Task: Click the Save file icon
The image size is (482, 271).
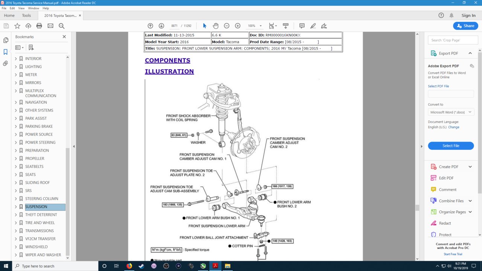Action: pos(6,26)
